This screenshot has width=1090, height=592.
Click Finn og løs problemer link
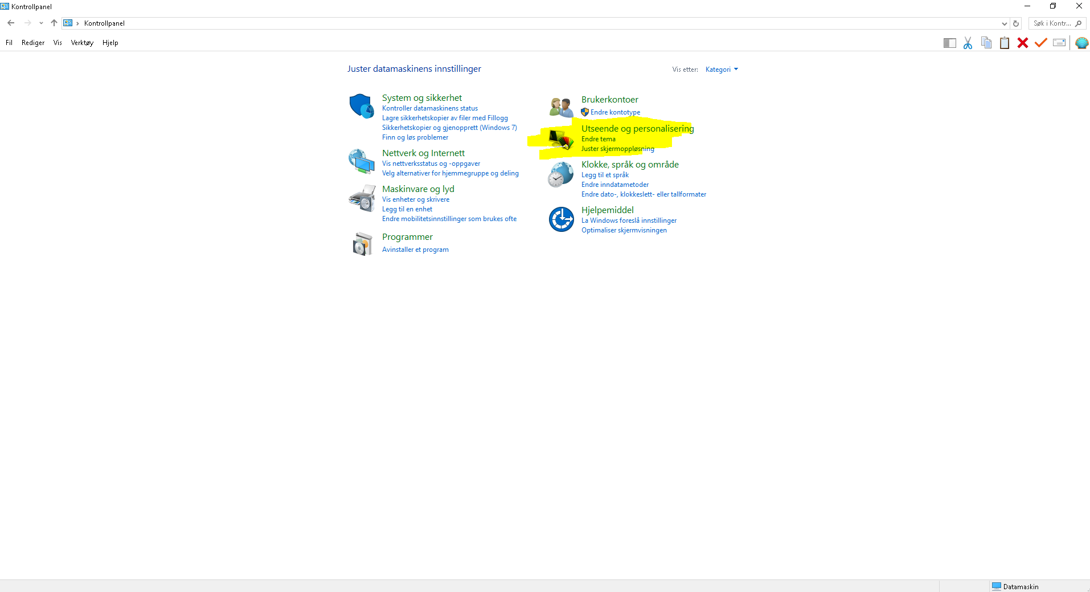415,137
